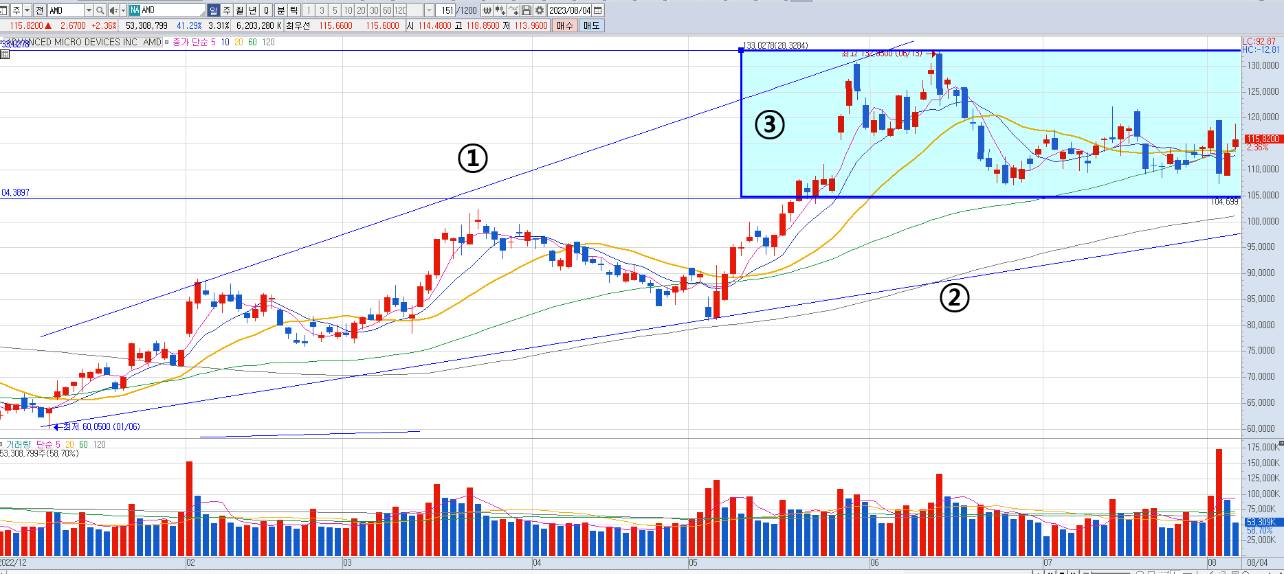Click the 최저 60.0500 (01/06) low marker label

(102, 426)
